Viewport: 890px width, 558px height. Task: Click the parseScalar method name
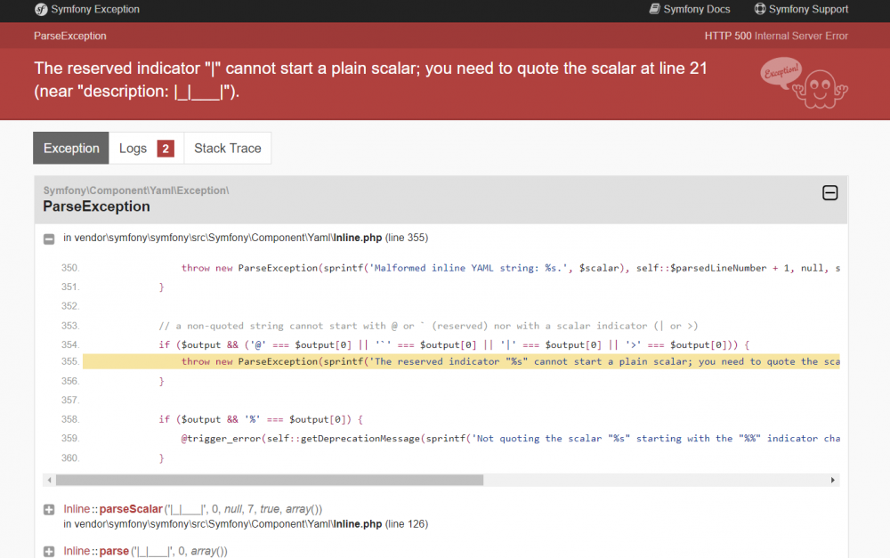131,509
